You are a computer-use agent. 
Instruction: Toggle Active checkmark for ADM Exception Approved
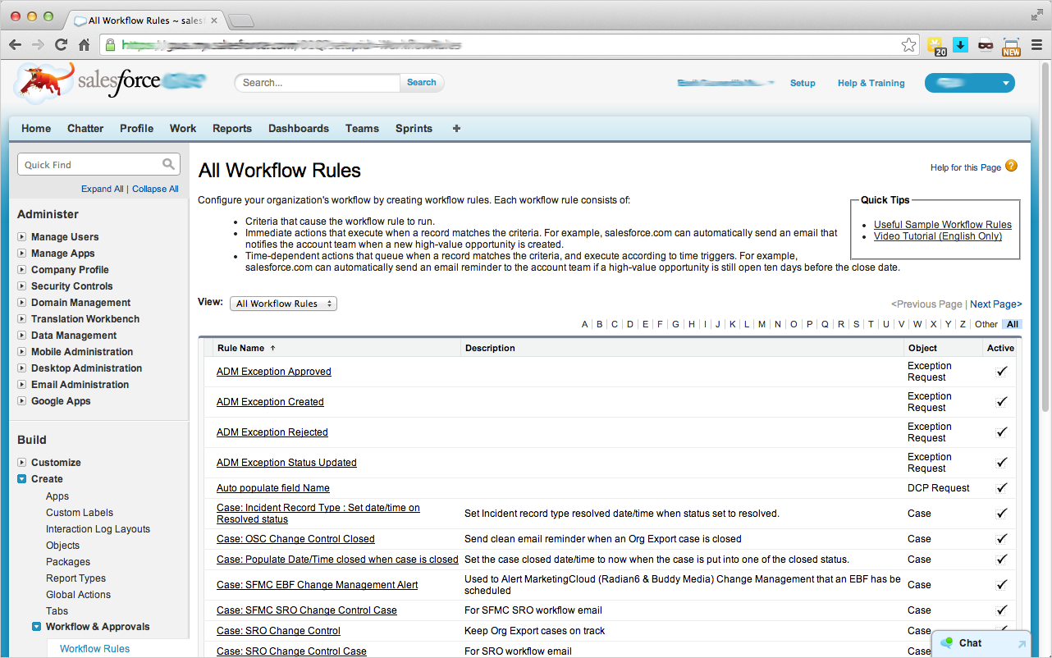coord(1001,371)
